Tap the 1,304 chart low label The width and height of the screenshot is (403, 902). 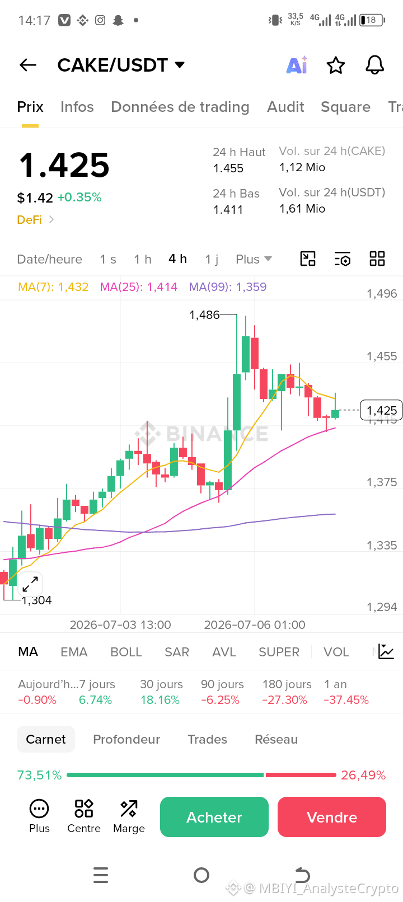click(x=36, y=600)
